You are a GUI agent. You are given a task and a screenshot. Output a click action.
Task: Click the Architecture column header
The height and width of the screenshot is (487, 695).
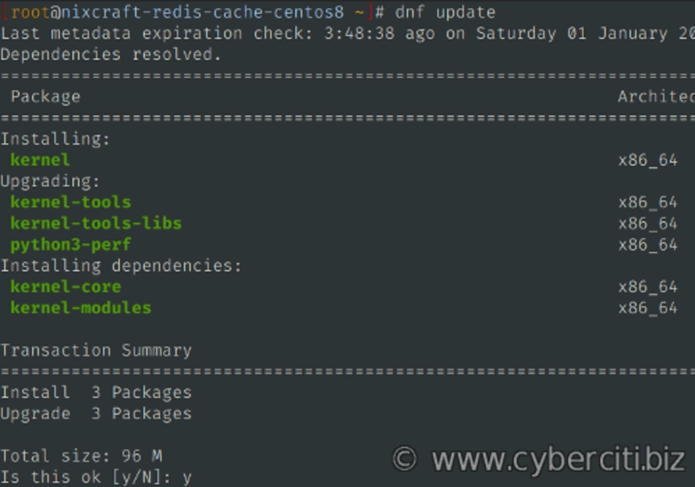(656, 96)
